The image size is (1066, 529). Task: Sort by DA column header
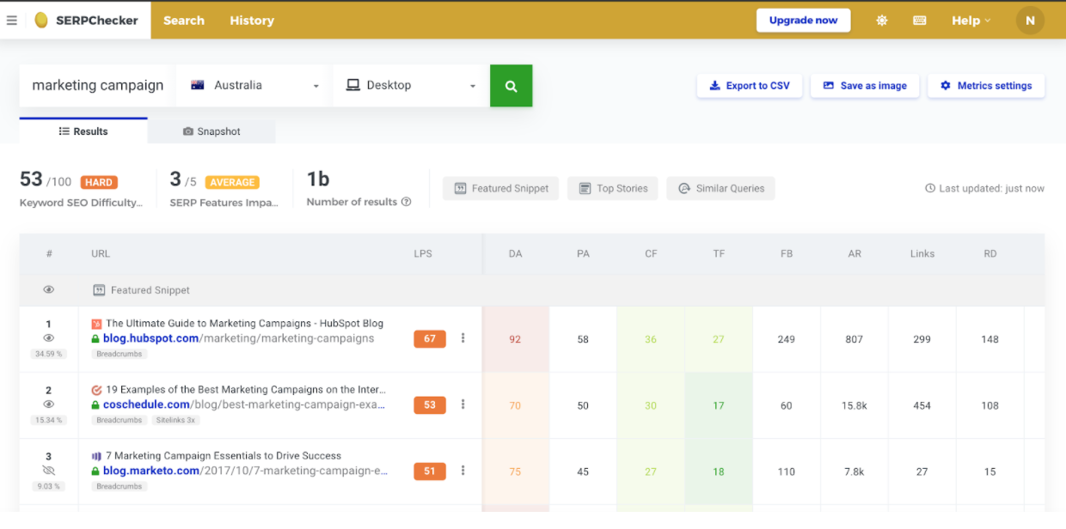pos(515,254)
